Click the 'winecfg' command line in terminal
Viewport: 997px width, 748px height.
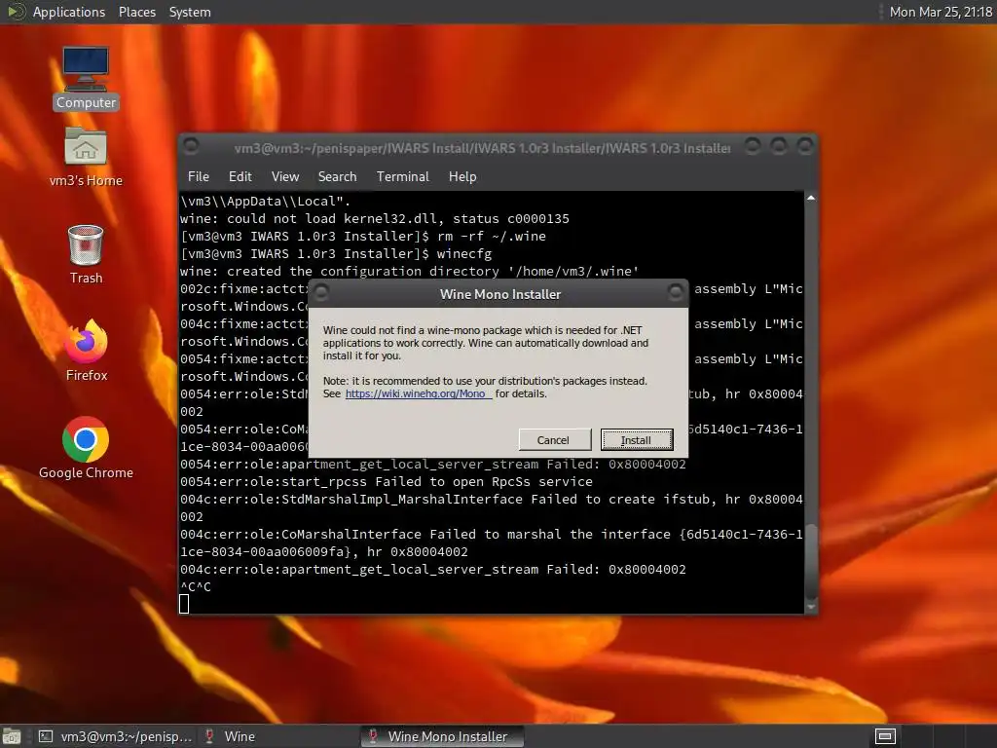click(x=336, y=254)
